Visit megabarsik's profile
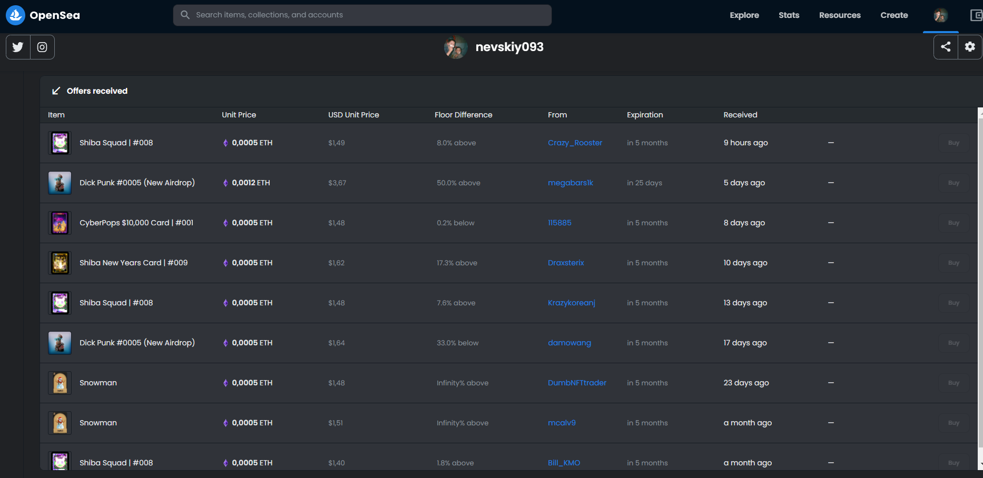Image resolution: width=983 pixels, height=478 pixels. (571, 183)
